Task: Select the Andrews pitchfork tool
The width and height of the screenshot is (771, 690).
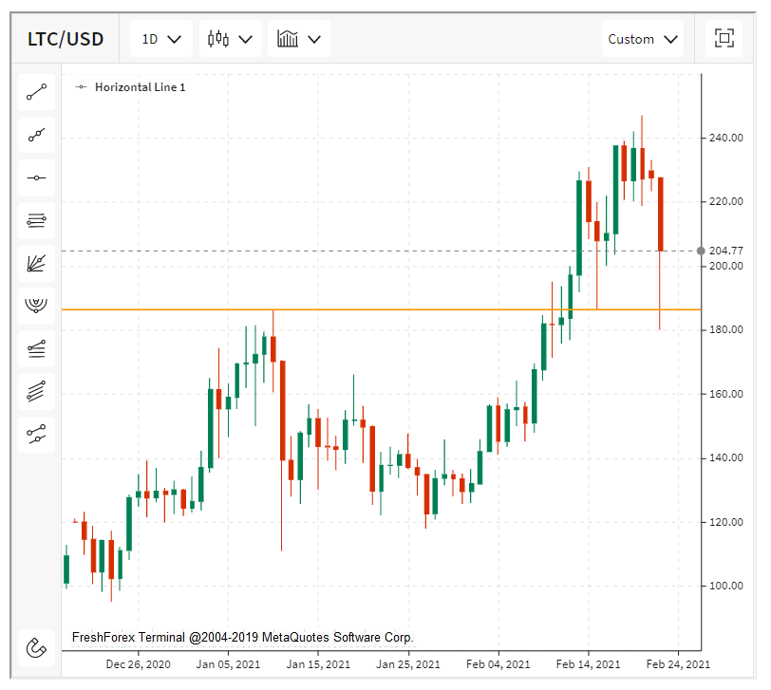Action: pyautogui.click(x=36, y=435)
